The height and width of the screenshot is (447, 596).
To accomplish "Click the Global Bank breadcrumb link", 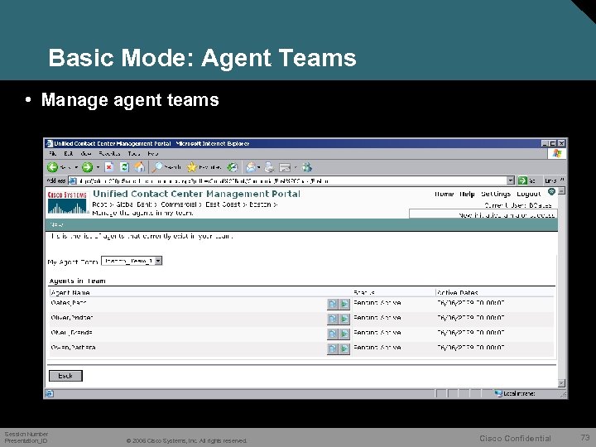I will click(134, 204).
